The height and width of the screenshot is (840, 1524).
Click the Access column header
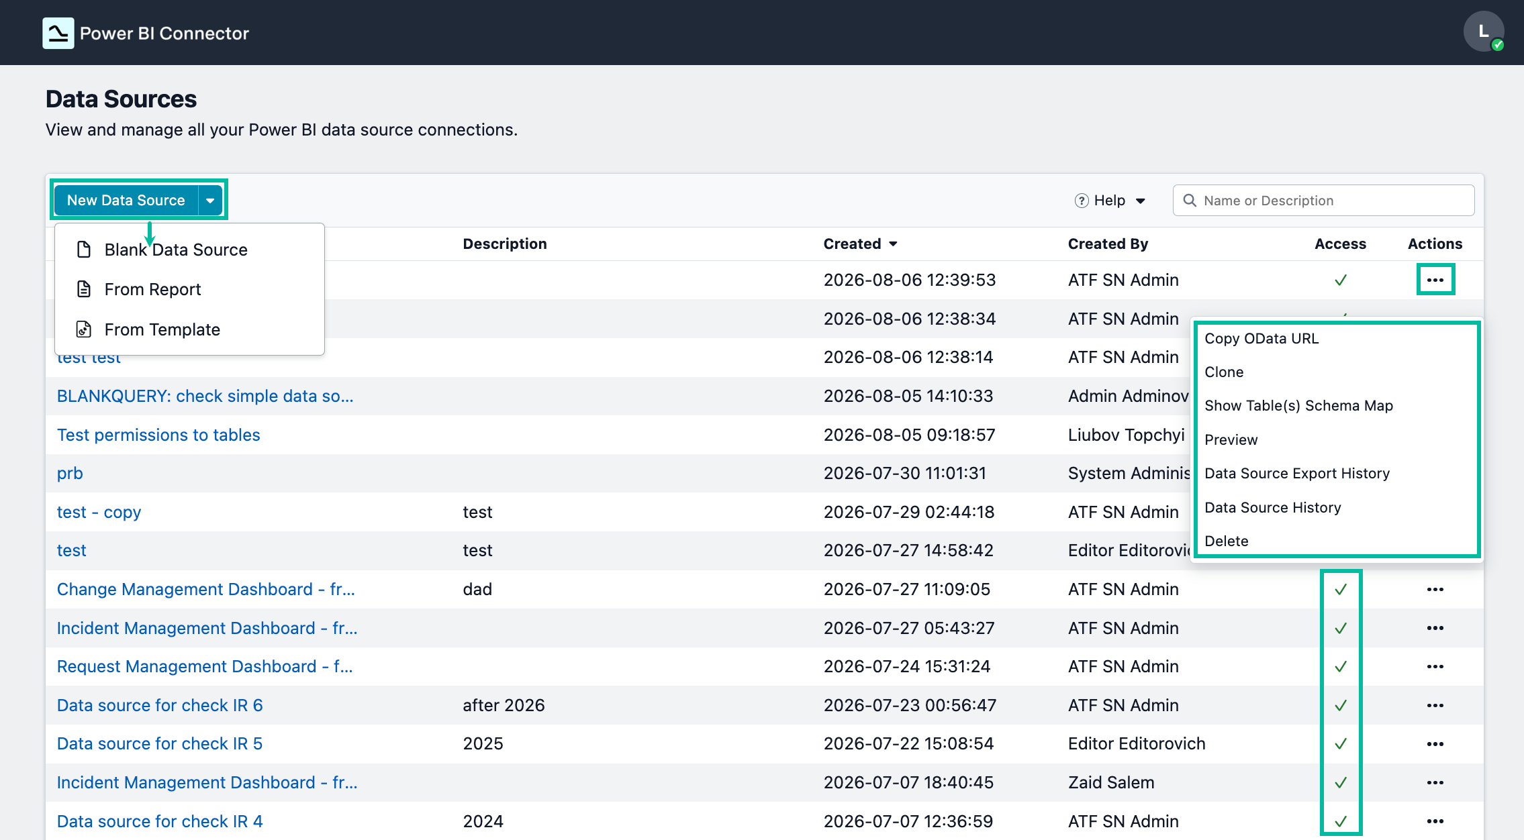tap(1340, 244)
